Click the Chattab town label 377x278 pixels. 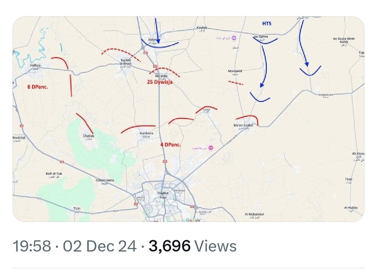[88, 136]
